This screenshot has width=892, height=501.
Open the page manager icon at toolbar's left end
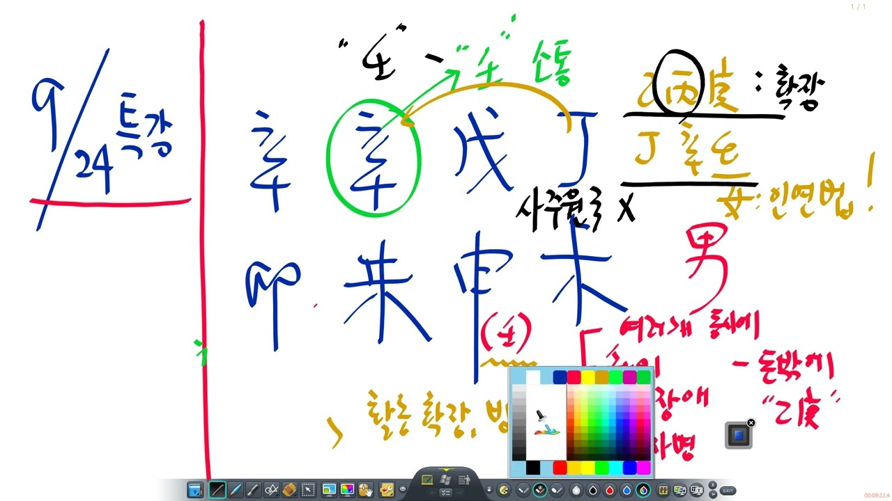click(195, 490)
